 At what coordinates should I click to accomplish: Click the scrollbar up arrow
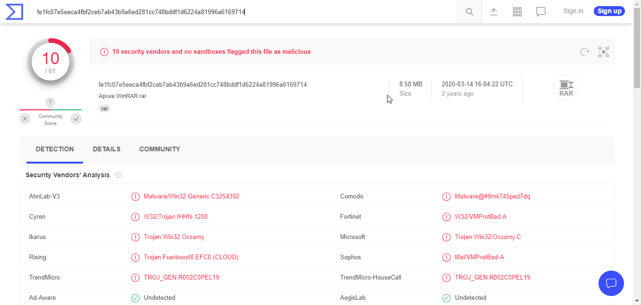637,3
